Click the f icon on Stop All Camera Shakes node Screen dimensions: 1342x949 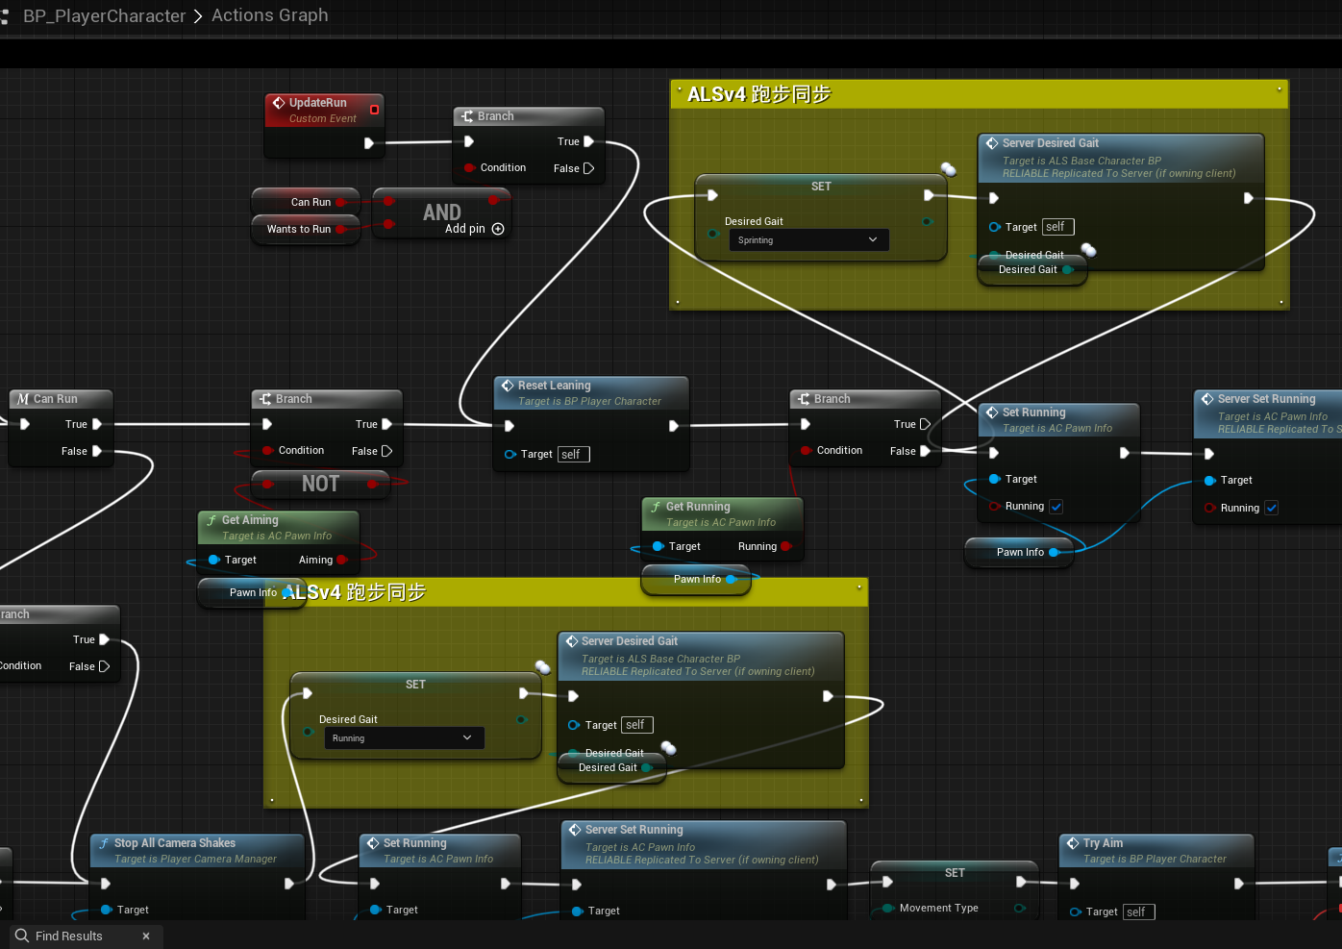click(103, 842)
